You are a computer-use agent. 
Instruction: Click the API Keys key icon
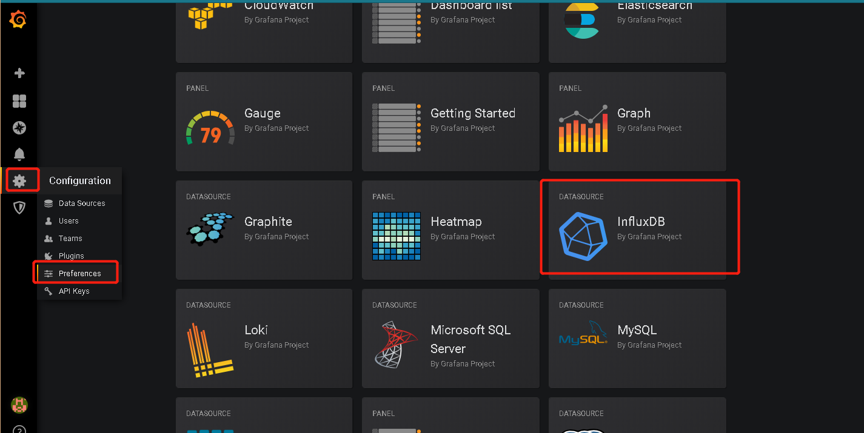(x=49, y=291)
